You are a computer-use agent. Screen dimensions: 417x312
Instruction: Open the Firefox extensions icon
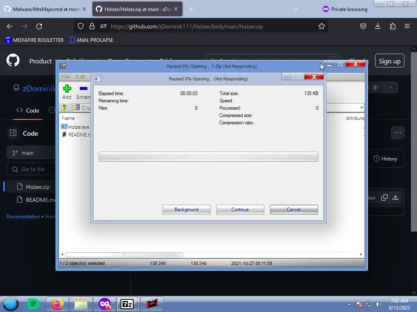click(x=393, y=26)
